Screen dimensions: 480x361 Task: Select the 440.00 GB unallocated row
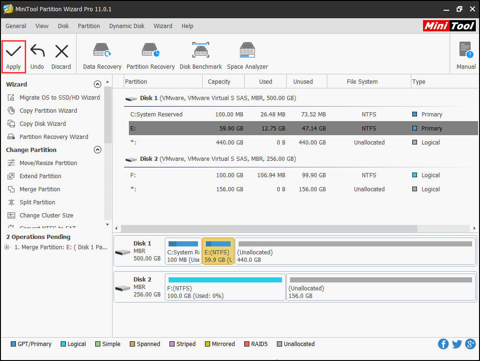point(304,142)
